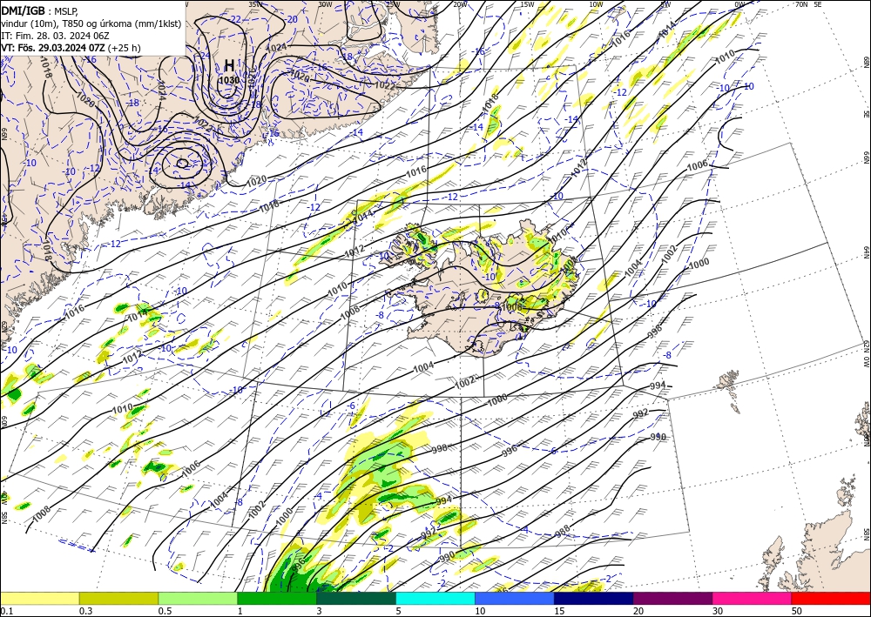Click the 'vindur (10m), T850 og úrkoma' line
871x617 pixels.
91,23
